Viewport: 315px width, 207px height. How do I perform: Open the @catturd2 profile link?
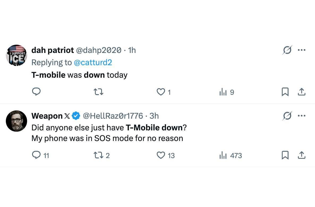(93, 62)
